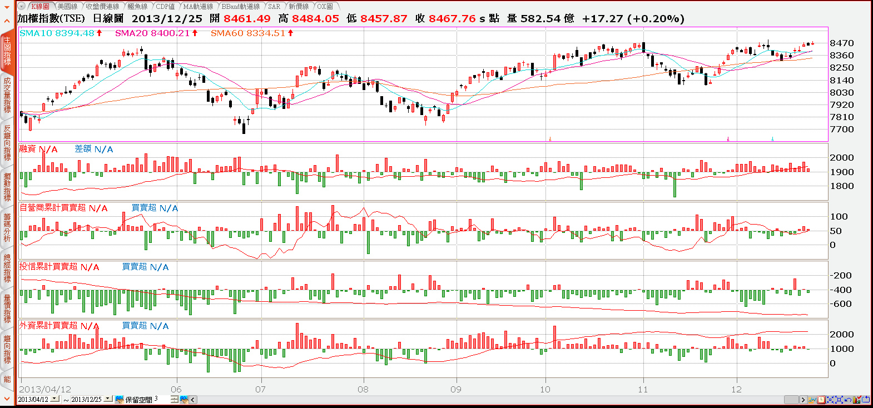
Task: Open the end date 2013/12/25 dropdown arrow
Action: tap(108, 399)
